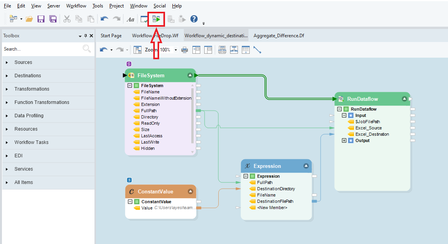The image size is (448, 244).
Task: Open the Zoom percentage dropdown
Action: [176, 50]
